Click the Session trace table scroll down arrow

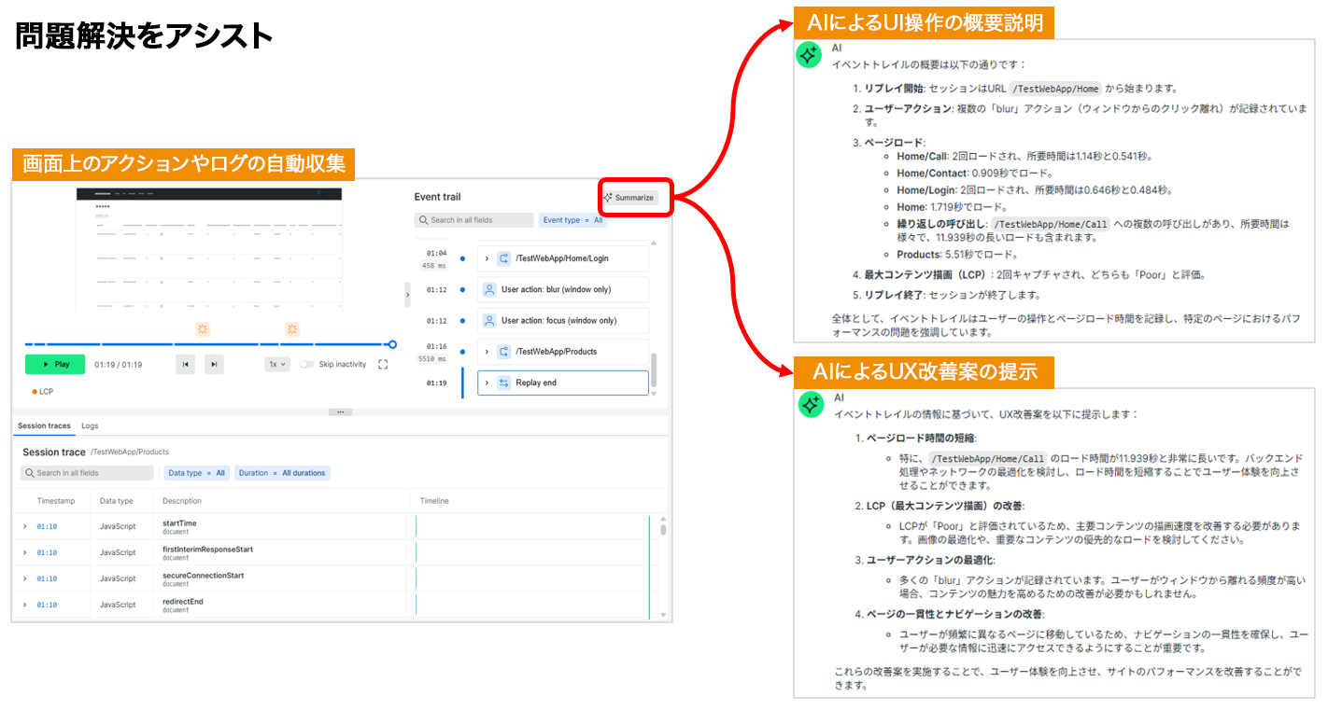tap(663, 615)
